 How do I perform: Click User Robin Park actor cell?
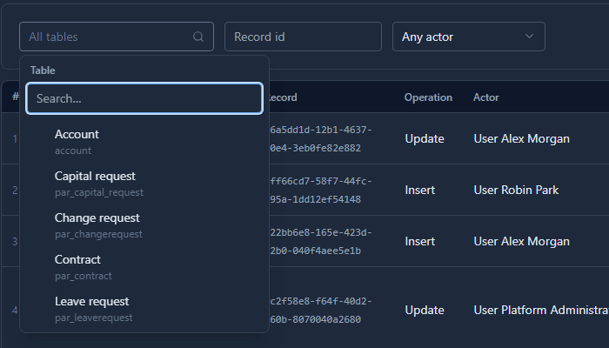[x=516, y=190]
